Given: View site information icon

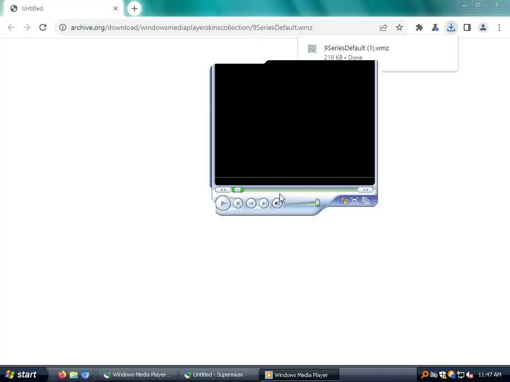Looking at the screenshot, I should [63, 28].
